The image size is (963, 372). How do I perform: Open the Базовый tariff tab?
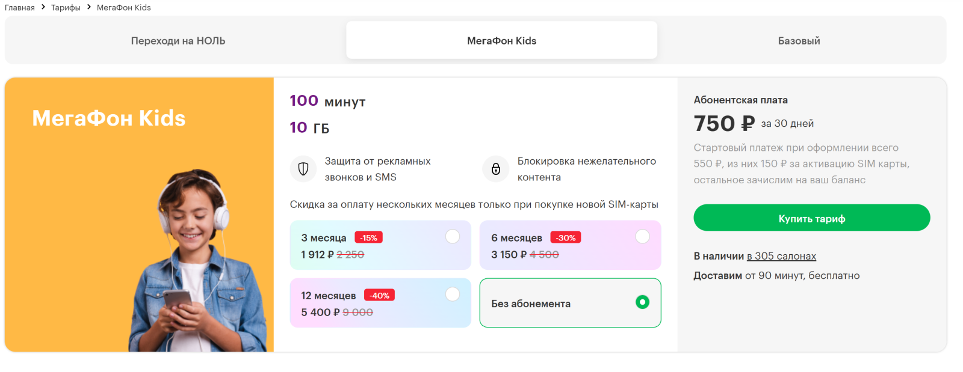click(799, 41)
